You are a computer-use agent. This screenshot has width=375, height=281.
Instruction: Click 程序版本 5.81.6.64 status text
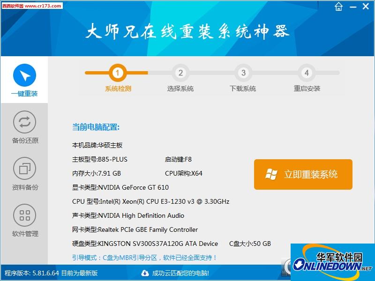click(x=51, y=273)
